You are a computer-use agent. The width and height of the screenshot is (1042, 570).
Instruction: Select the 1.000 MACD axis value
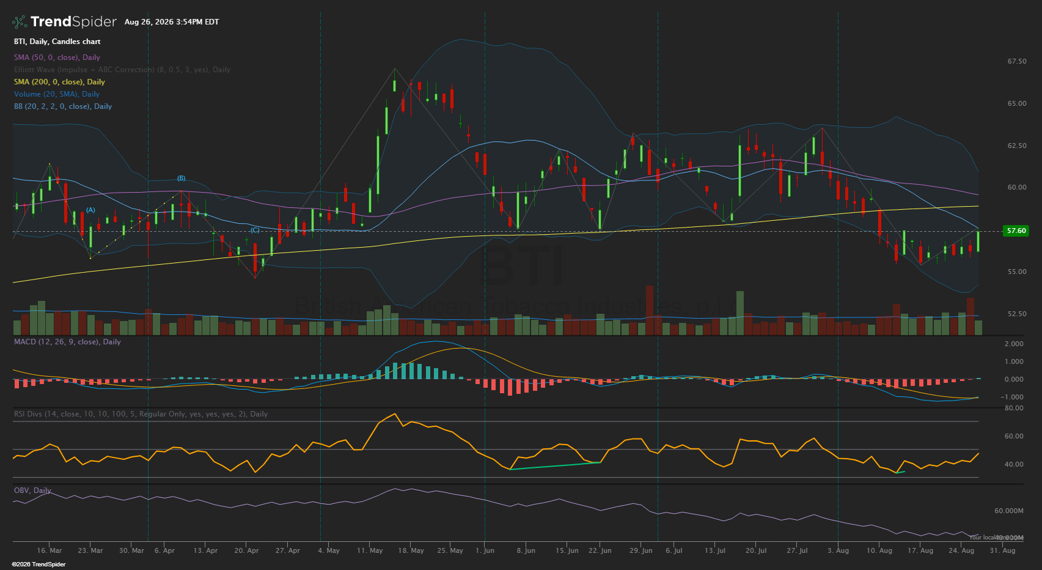pyautogui.click(x=1014, y=361)
